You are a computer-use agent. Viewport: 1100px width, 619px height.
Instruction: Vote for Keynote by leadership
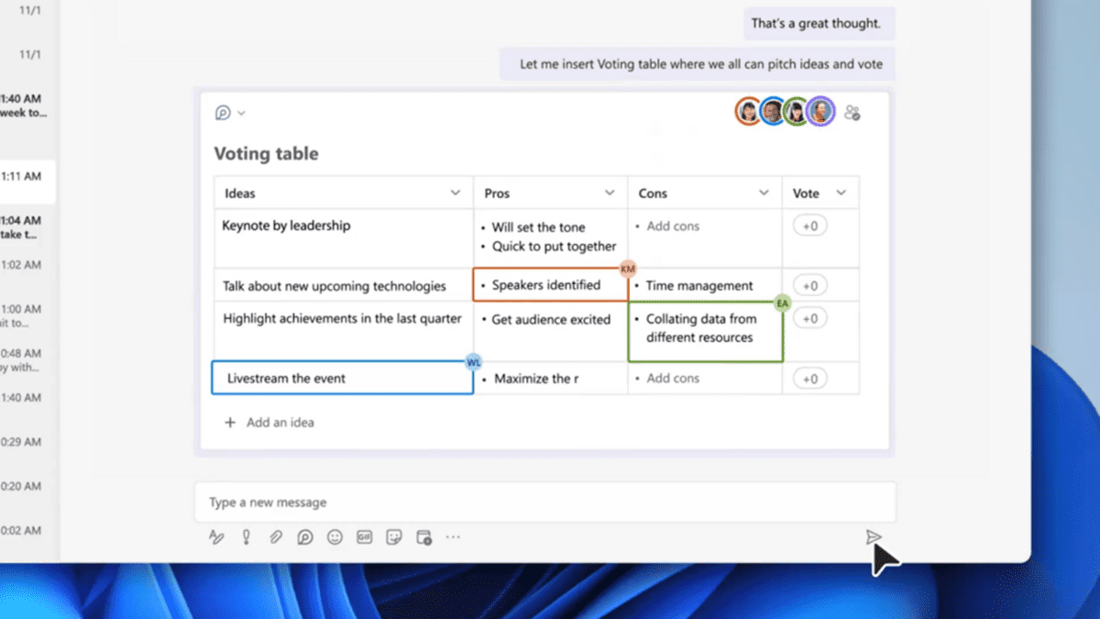point(808,225)
